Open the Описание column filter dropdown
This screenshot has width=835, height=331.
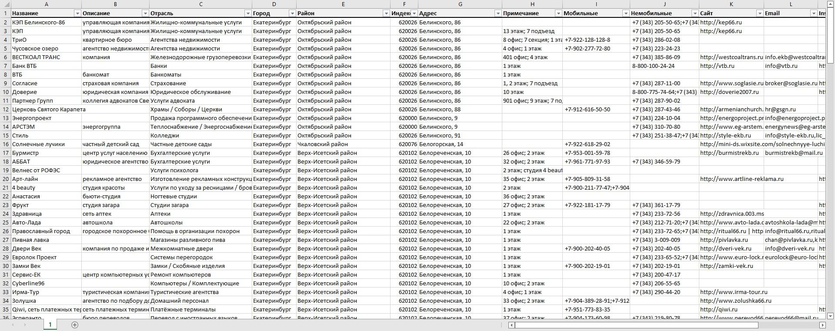(x=145, y=13)
